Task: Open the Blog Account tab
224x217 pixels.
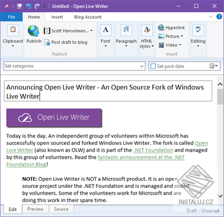Action: [x=88, y=17]
